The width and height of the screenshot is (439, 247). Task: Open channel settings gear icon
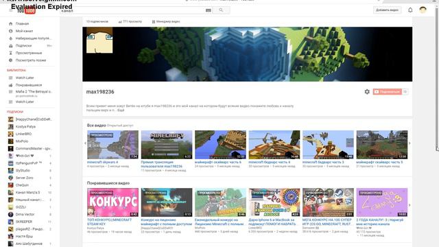click(367, 91)
